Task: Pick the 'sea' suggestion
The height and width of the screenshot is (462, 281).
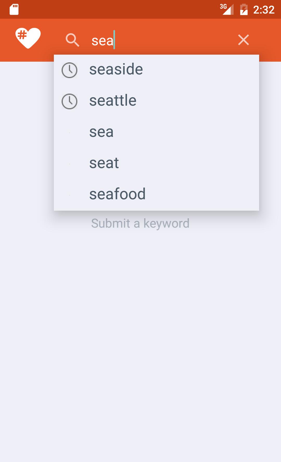Action: click(x=101, y=132)
